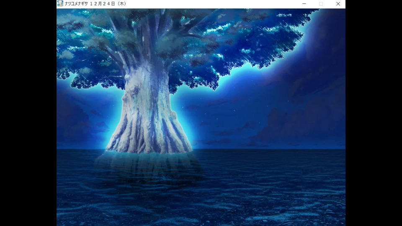Click the disabled maximize button
Viewport: 402px width, 226px height.
coord(321,4)
